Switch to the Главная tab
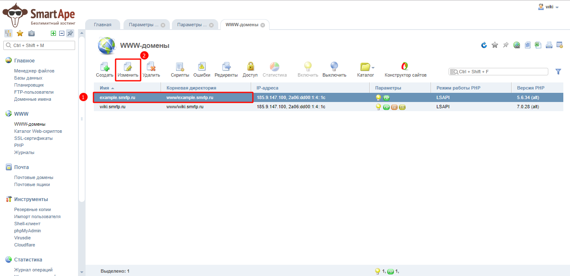Image resolution: width=570 pixels, height=276 pixels. coord(103,25)
